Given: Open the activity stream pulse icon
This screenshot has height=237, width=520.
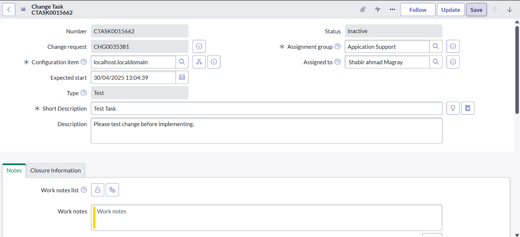Looking at the screenshot, I should pyautogui.click(x=378, y=10).
